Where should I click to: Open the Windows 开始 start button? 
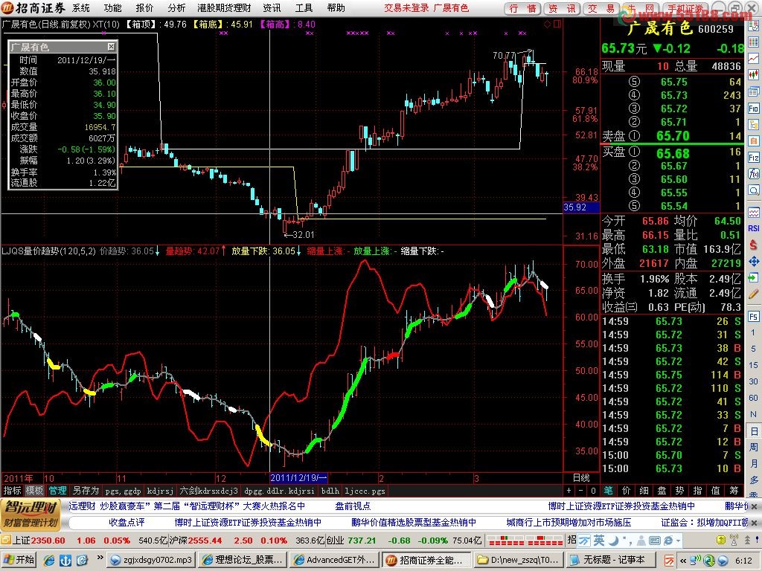click(19, 560)
